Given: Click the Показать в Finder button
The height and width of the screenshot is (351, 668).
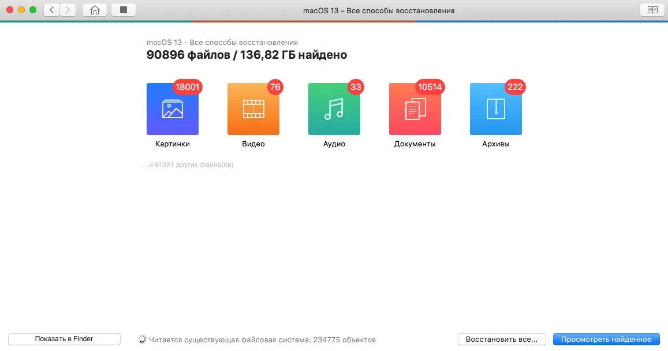Looking at the screenshot, I should (x=64, y=339).
